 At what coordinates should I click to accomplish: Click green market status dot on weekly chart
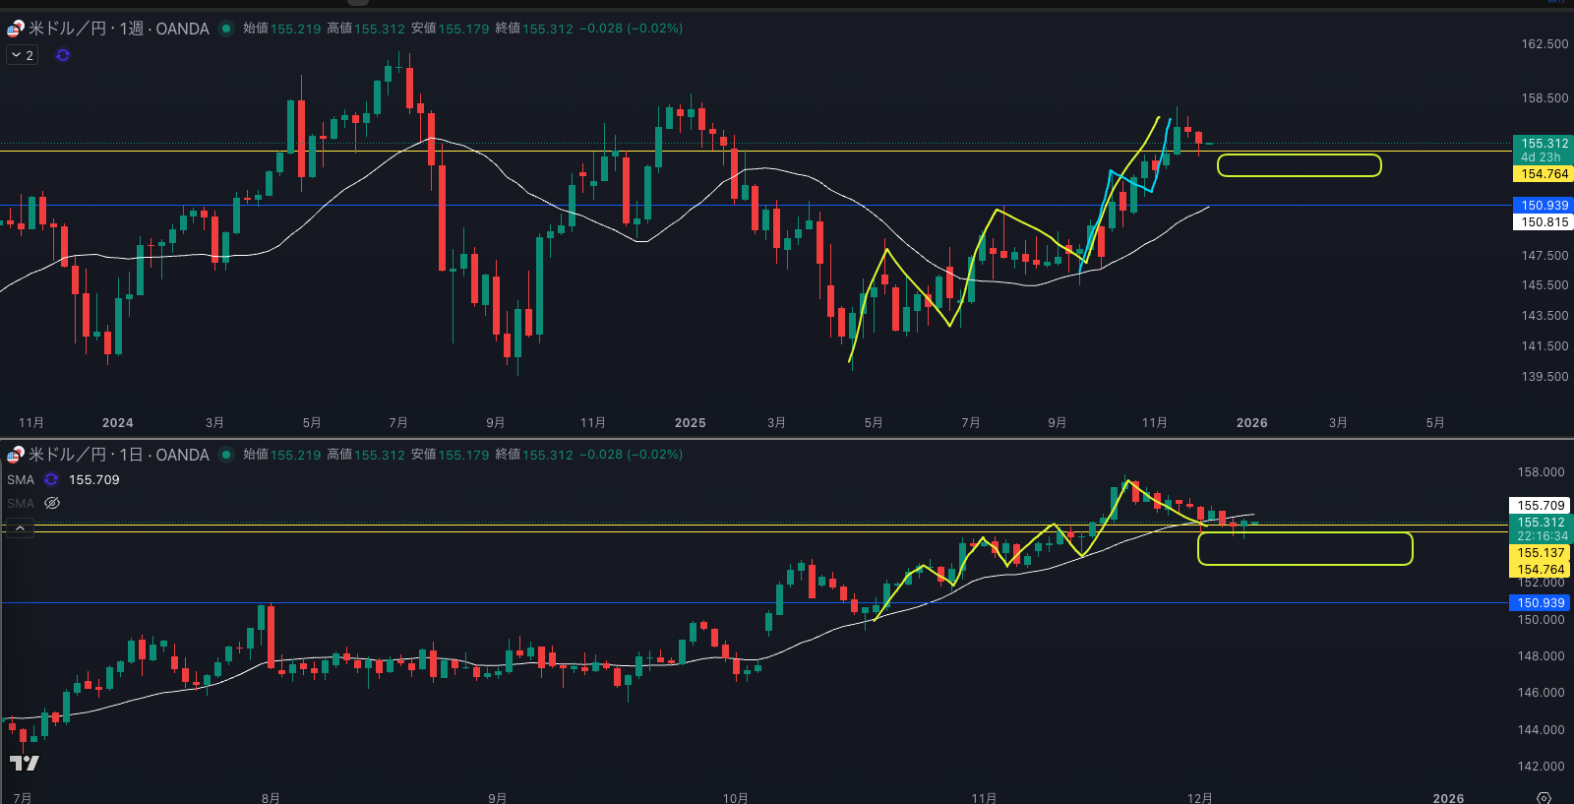point(226,29)
